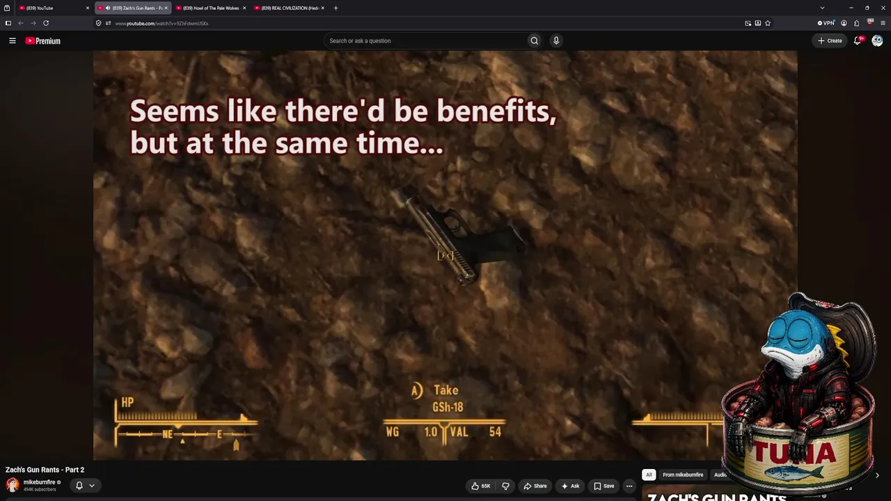Open the Ask AI button
Viewport: 891px width, 501px height.
[x=570, y=486]
